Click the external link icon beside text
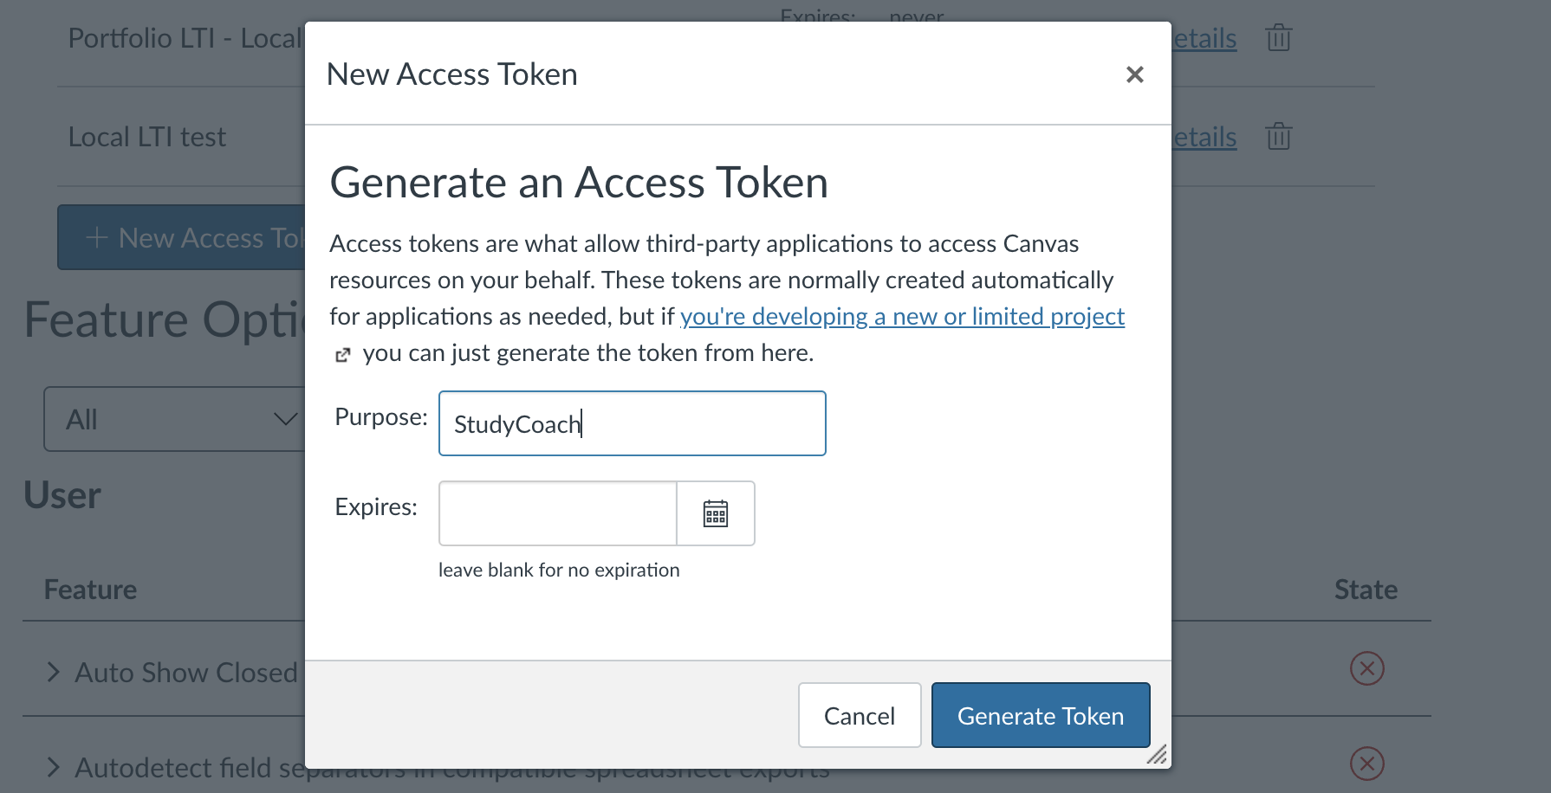The image size is (1551, 793). coord(343,354)
